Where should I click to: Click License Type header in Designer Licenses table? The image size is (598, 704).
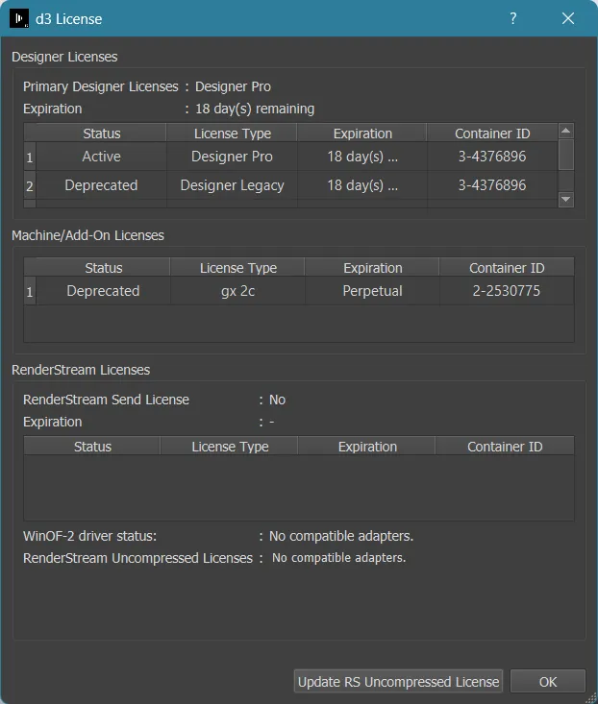(232, 134)
